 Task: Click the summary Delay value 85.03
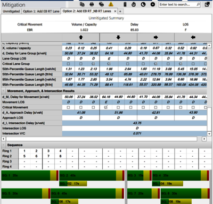click(x=134, y=30)
